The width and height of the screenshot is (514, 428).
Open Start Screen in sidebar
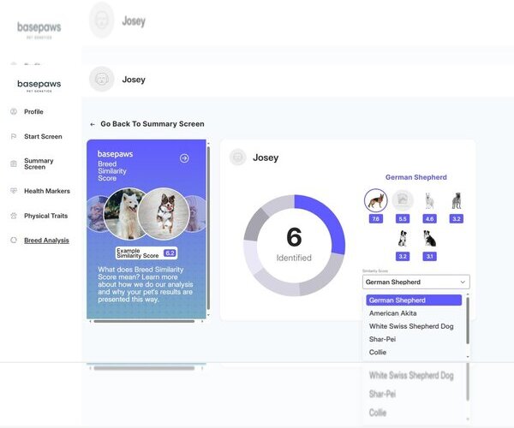(43, 137)
